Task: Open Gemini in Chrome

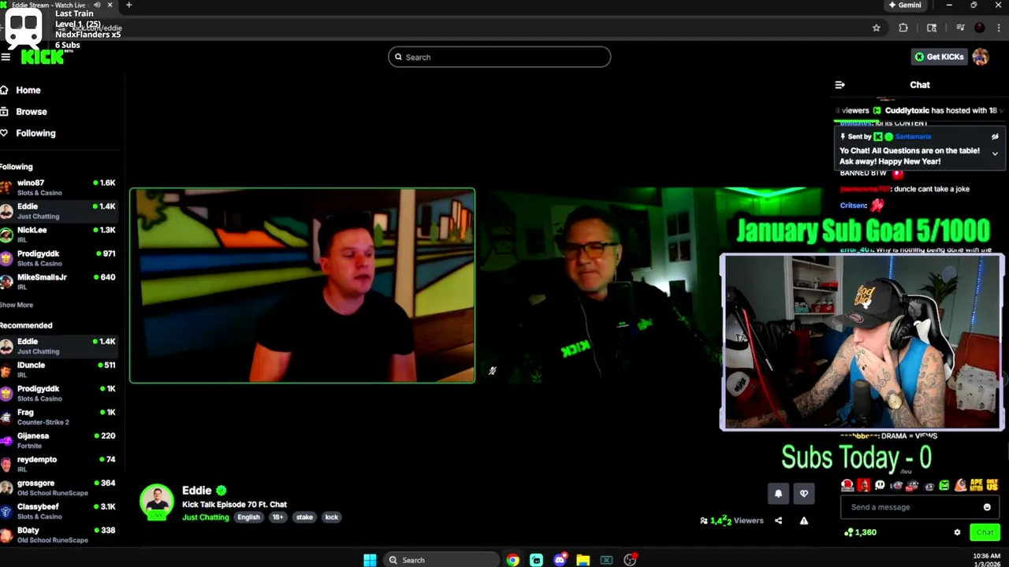Action: (x=905, y=5)
